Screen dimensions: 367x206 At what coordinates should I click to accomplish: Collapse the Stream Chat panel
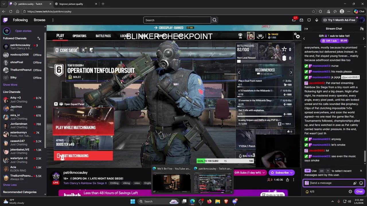306,29
